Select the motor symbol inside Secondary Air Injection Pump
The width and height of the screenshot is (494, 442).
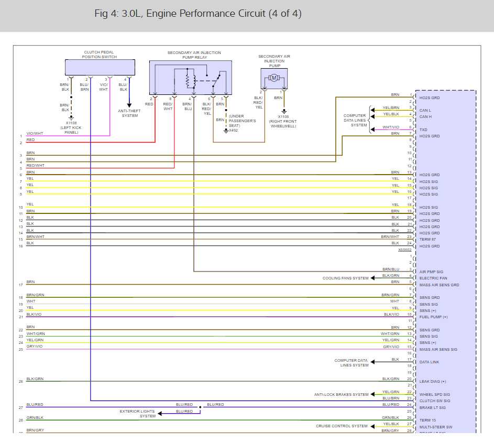(x=274, y=77)
